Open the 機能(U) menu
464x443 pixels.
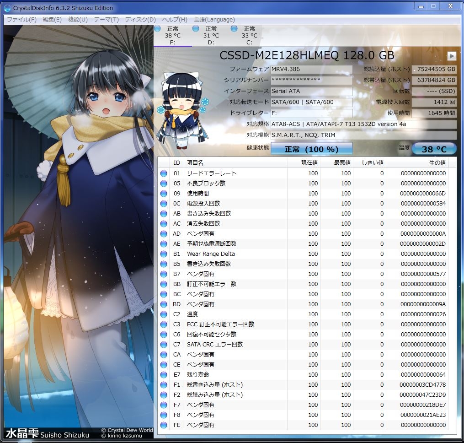pos(78,20)
